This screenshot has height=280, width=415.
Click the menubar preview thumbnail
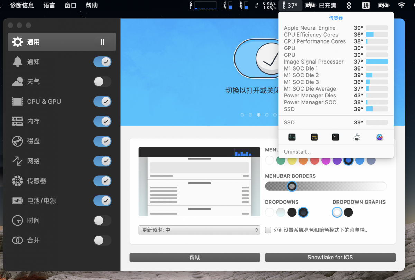click(x=199, y=181)
